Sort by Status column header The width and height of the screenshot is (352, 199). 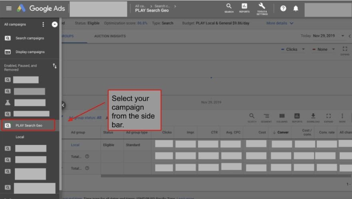point(108,132)
